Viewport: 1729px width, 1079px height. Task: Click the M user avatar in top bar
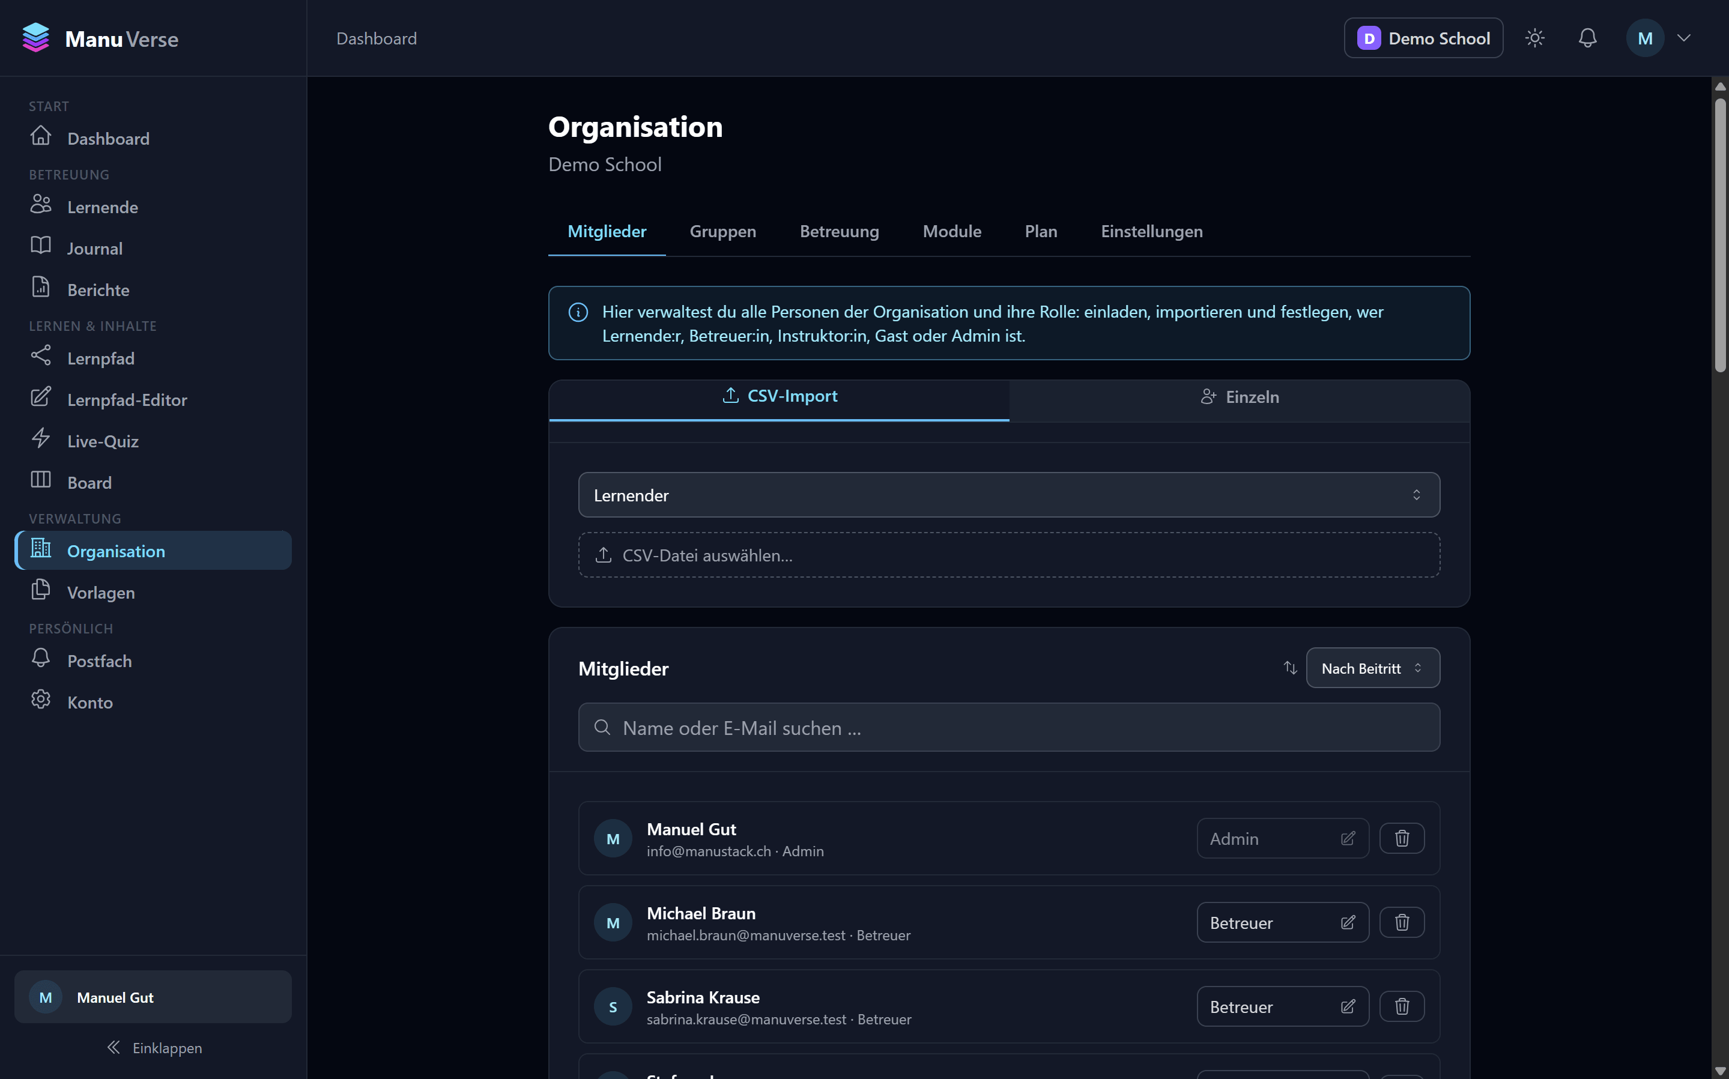(1645, 38)
